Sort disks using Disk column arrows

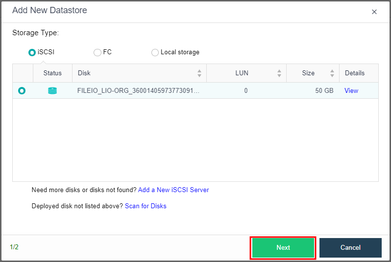click(199, 73)
